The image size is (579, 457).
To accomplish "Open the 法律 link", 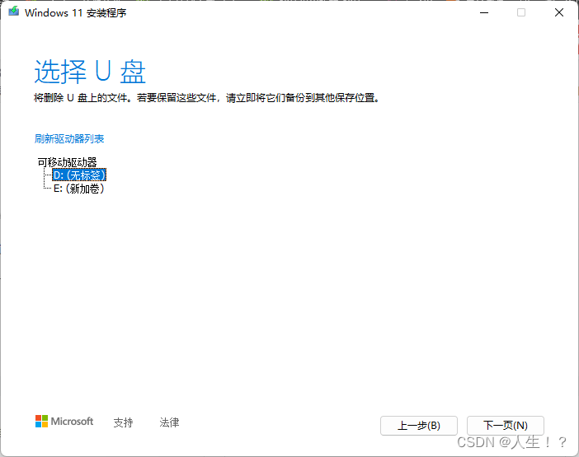I will point(169,422).
